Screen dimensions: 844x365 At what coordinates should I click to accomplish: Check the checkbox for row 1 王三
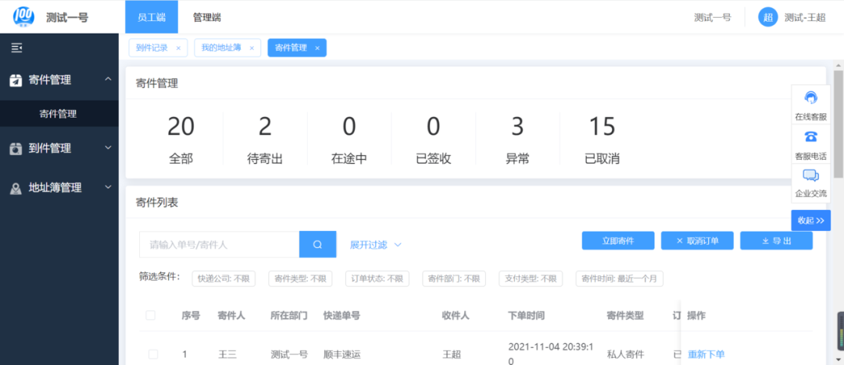tap(153, 354)
